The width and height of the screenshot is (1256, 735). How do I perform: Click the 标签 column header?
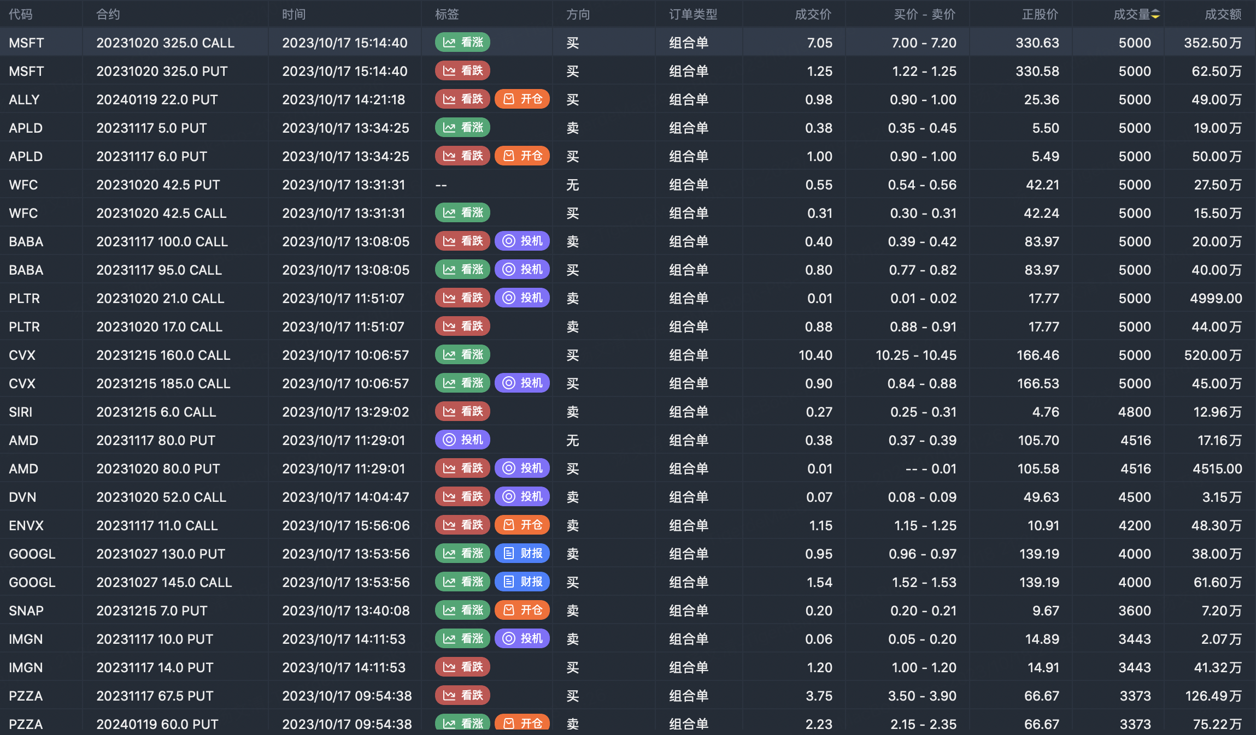click(447, 14)
